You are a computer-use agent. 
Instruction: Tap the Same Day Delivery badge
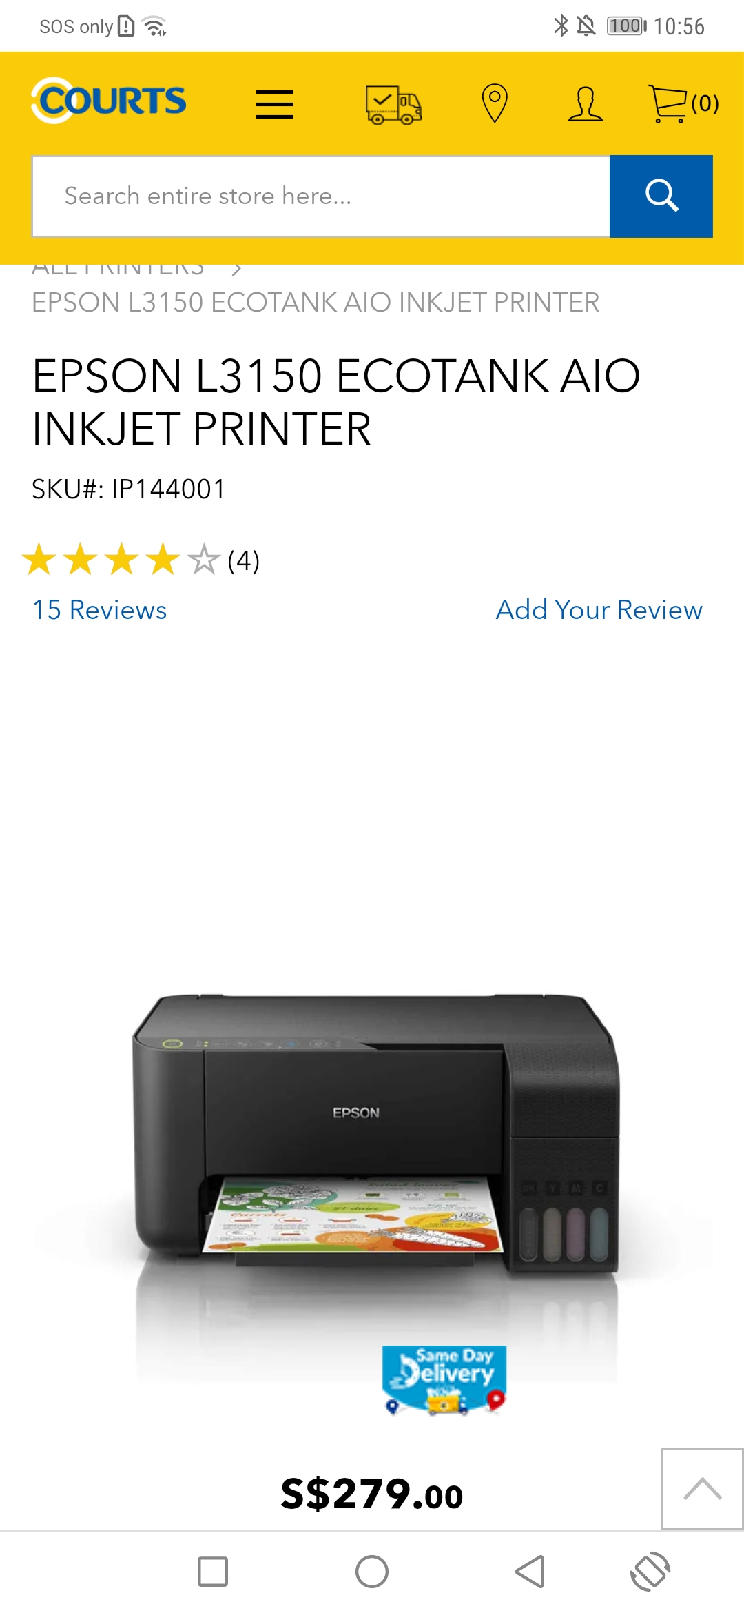click(x=444, y=1380)
